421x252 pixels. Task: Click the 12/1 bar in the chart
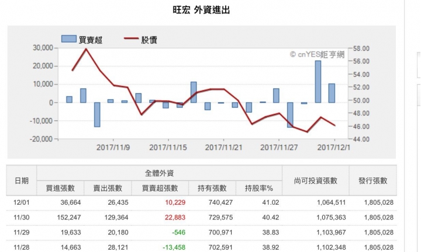(x=332, y=93)
